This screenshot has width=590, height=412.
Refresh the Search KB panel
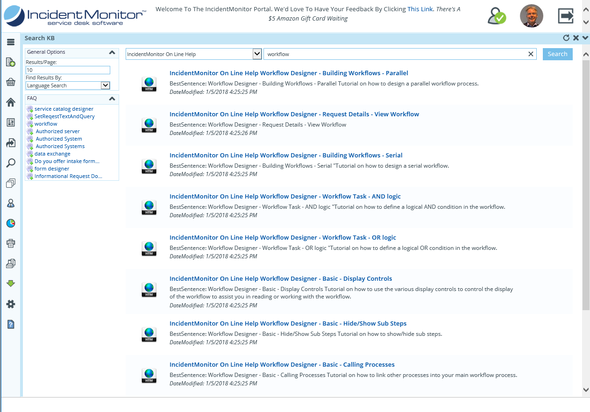coord(566,38)
